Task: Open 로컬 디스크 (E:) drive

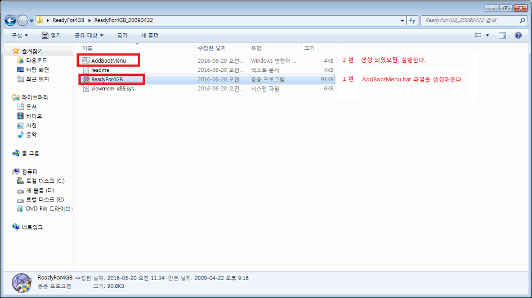Action: click(x=45, y=200)
